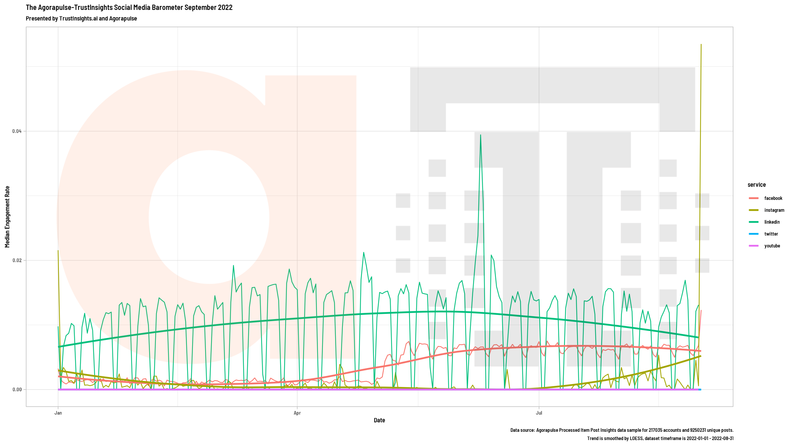The height and width of the screenshot is (446, 794).
Task: Click the twitter legend label
Action: (771, 234)
